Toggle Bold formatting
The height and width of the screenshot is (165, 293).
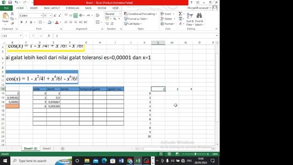coord(22,22)
